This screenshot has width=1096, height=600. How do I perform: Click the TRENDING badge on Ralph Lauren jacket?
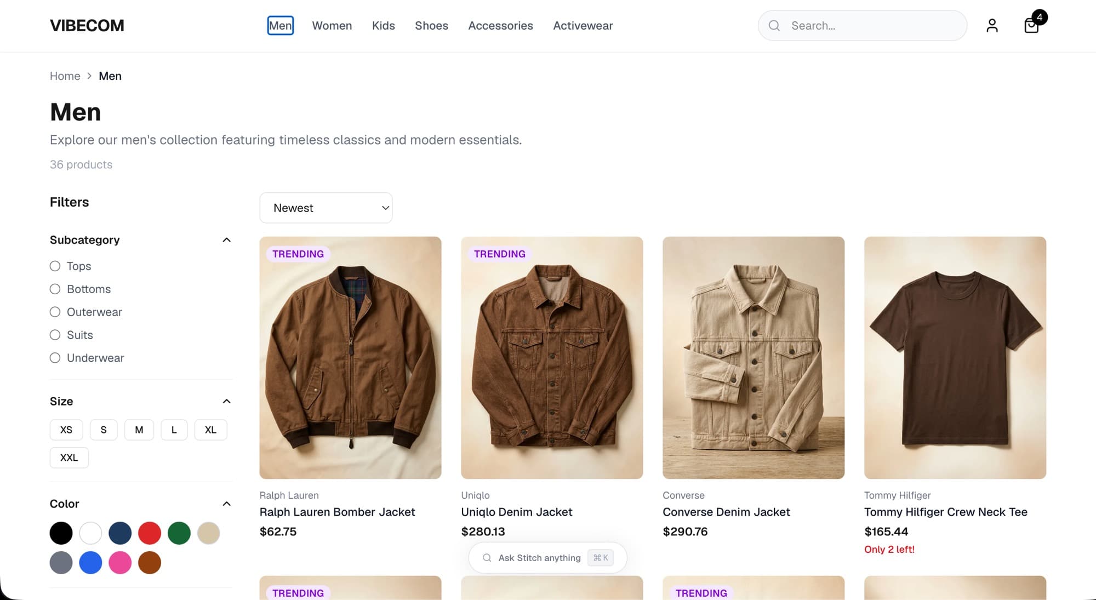click(298, 254)
